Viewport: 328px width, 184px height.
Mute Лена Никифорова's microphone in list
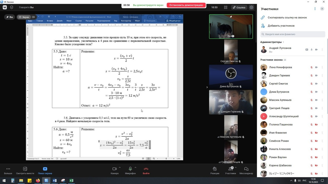pyautogui.click(x=312, y=67)
